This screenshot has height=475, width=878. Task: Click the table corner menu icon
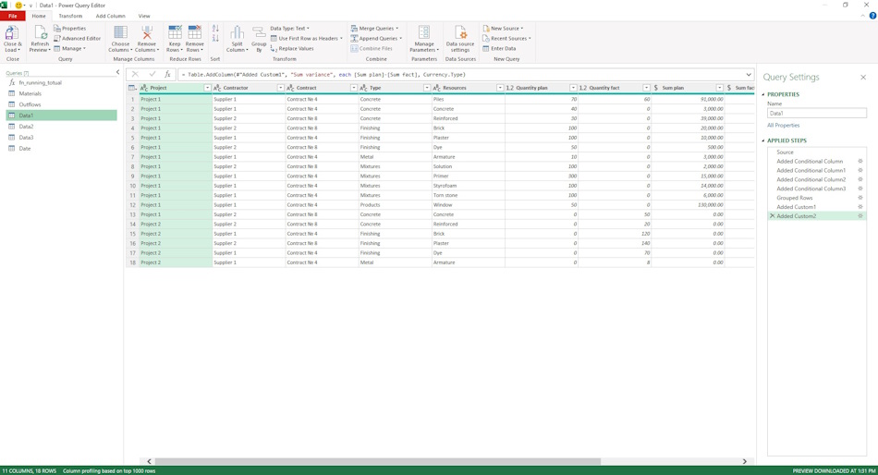(x=132, y=88)
